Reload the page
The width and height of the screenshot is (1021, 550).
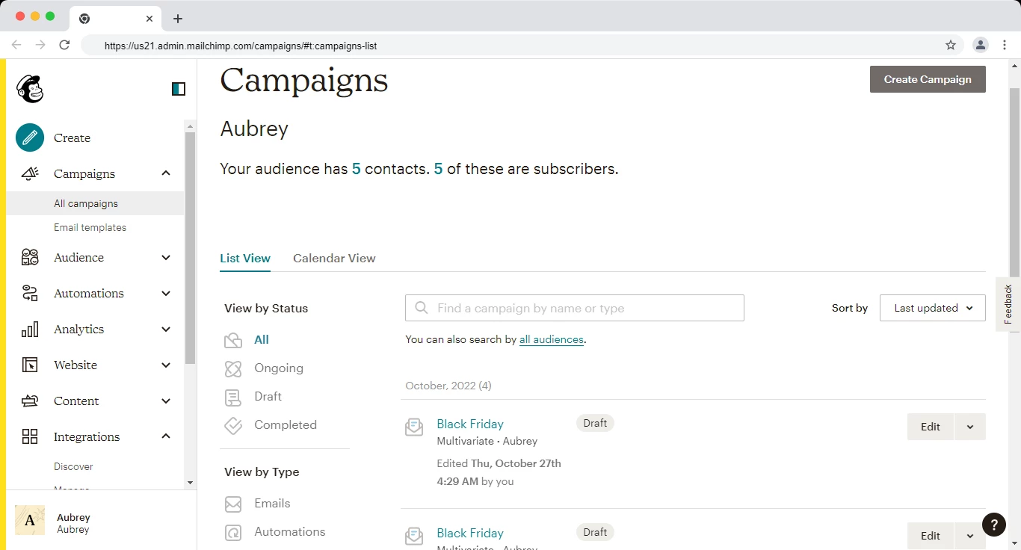tap(64, 45)
